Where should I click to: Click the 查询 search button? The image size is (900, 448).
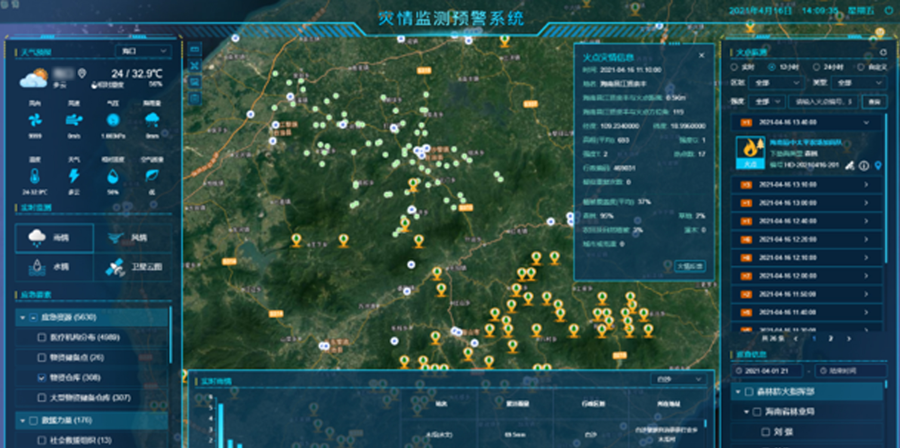pyautogui.click(x=874, y=102)
